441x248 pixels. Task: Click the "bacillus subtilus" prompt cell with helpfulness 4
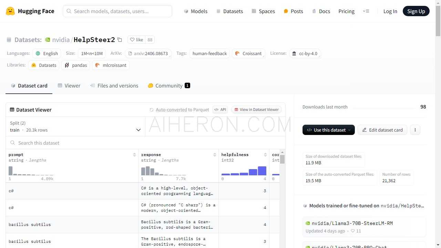pos(72,225)
